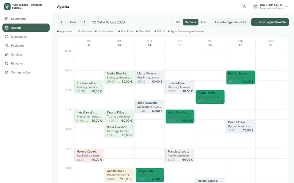Click the Dashboard grid icon
Viewport: 294px width, 183px height.
click(x=7, y=19)
